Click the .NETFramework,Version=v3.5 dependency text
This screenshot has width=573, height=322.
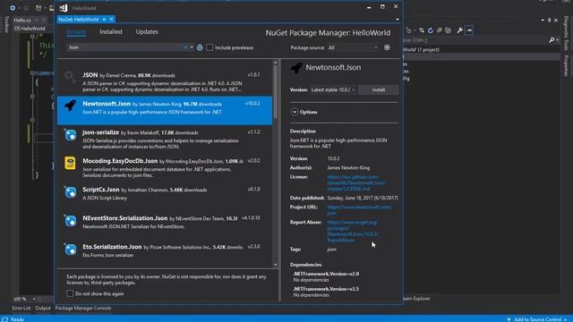click(x=326, y=289)
